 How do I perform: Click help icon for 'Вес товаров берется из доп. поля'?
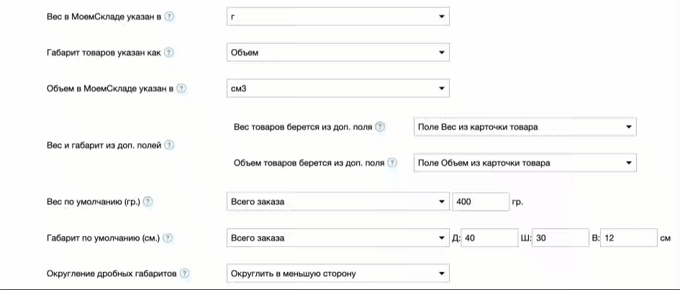[381, 127]
